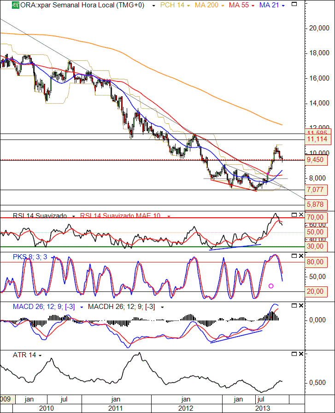This screenshot has height=413, width=335.
Task: Expand the PCH 14 indicator dropdown
Action: (x=188, y=6)
